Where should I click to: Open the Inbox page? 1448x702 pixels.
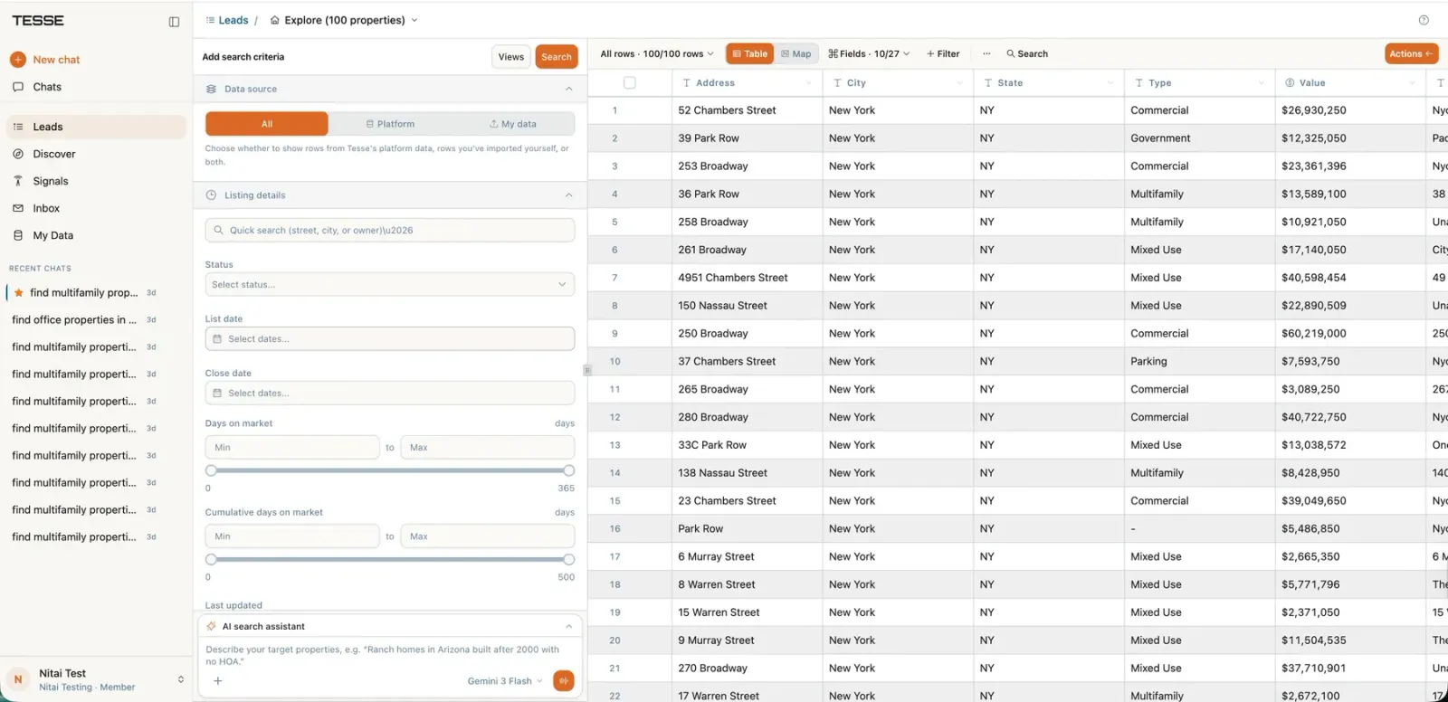46,208
